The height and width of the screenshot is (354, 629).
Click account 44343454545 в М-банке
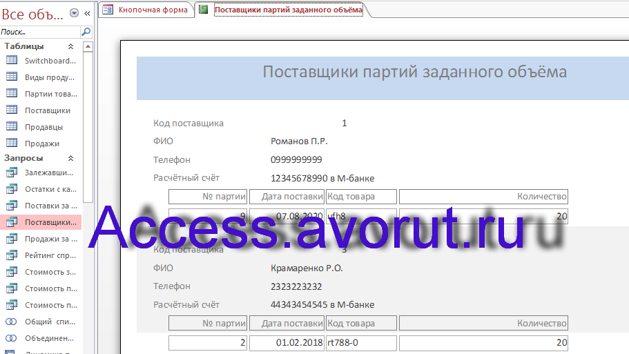pos(322,305)
